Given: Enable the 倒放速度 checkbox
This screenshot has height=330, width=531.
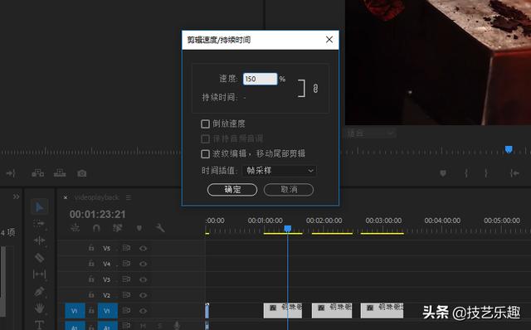Looking at the screenshot, I should click(205, 124).
